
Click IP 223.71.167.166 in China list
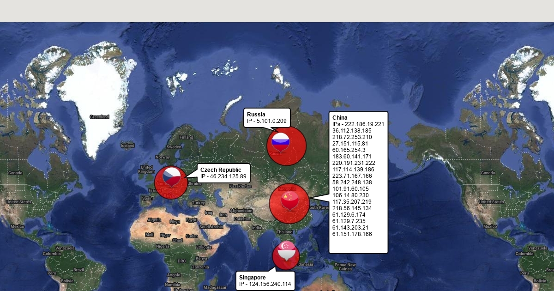352,176
